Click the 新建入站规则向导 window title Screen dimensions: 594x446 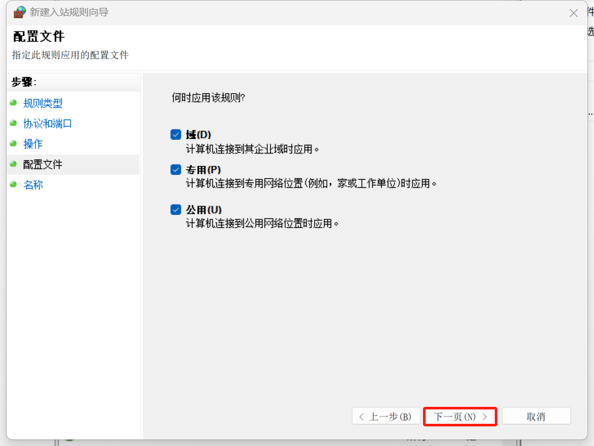point(69,12)
